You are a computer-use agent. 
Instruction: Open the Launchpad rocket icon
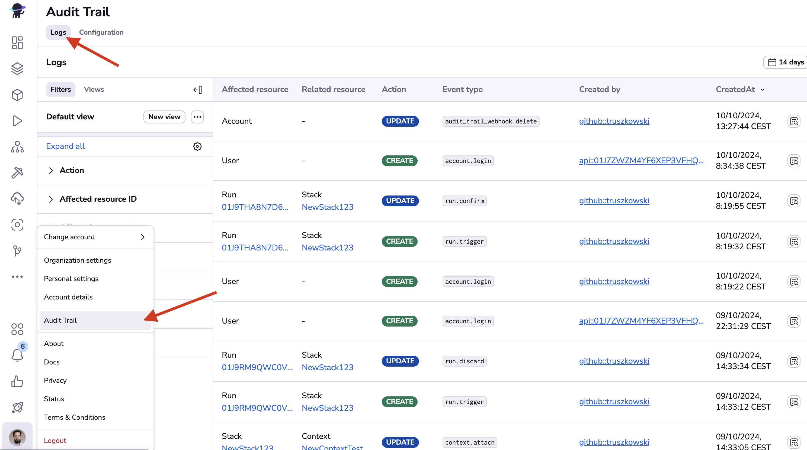click(17, 407)
